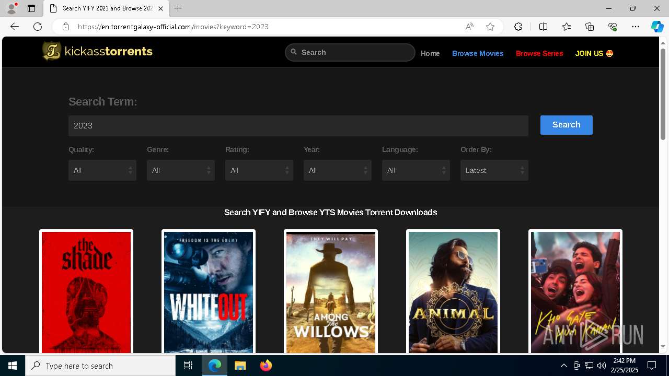Open the Browse Series nav link
669x376 pixels.
pos(539,53)
